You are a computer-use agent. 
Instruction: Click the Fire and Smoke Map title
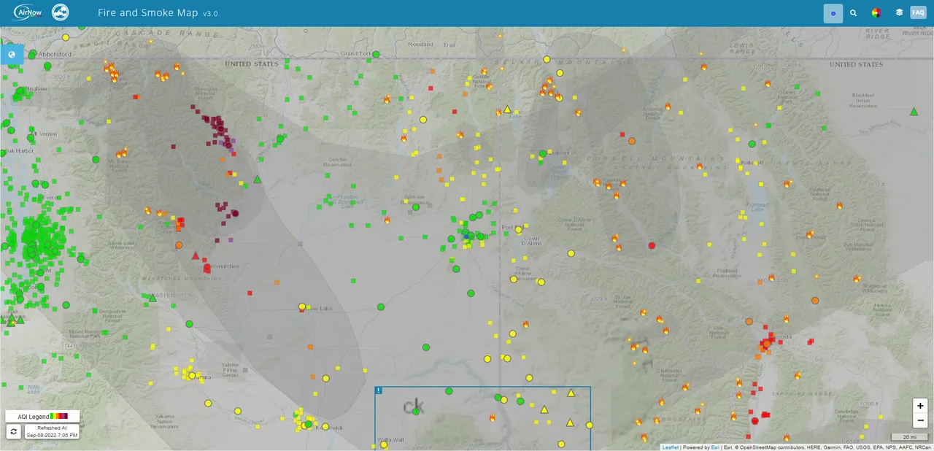(x=149, y=13)
